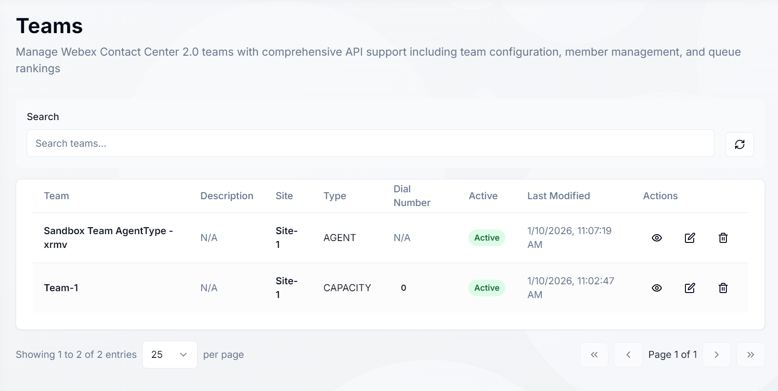Go to the next page
Screen dimensions: 778x391
pos(717,355)
